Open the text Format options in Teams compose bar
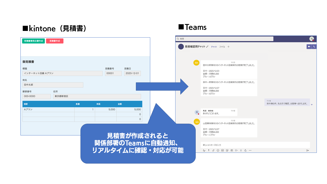This screenshot has height=184, width=327. [x=204, y=151]
